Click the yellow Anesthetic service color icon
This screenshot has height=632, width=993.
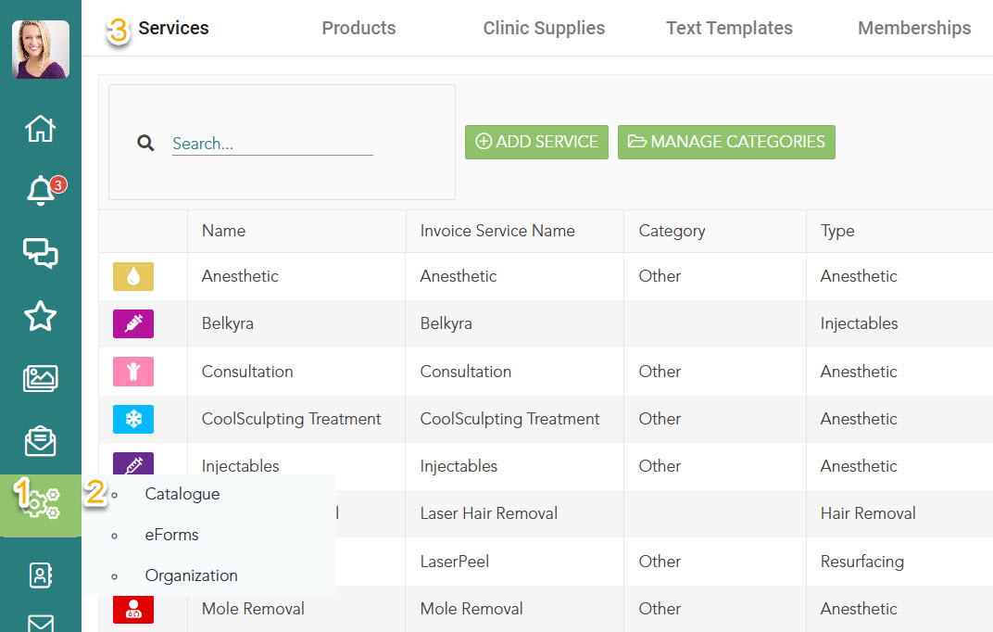pos(133,276)
